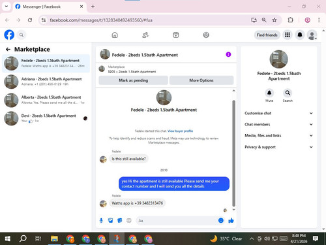Open Adriana - 2beds 1.5bath Apartment chat
The image size is (326, 245).
coord(46,82)
